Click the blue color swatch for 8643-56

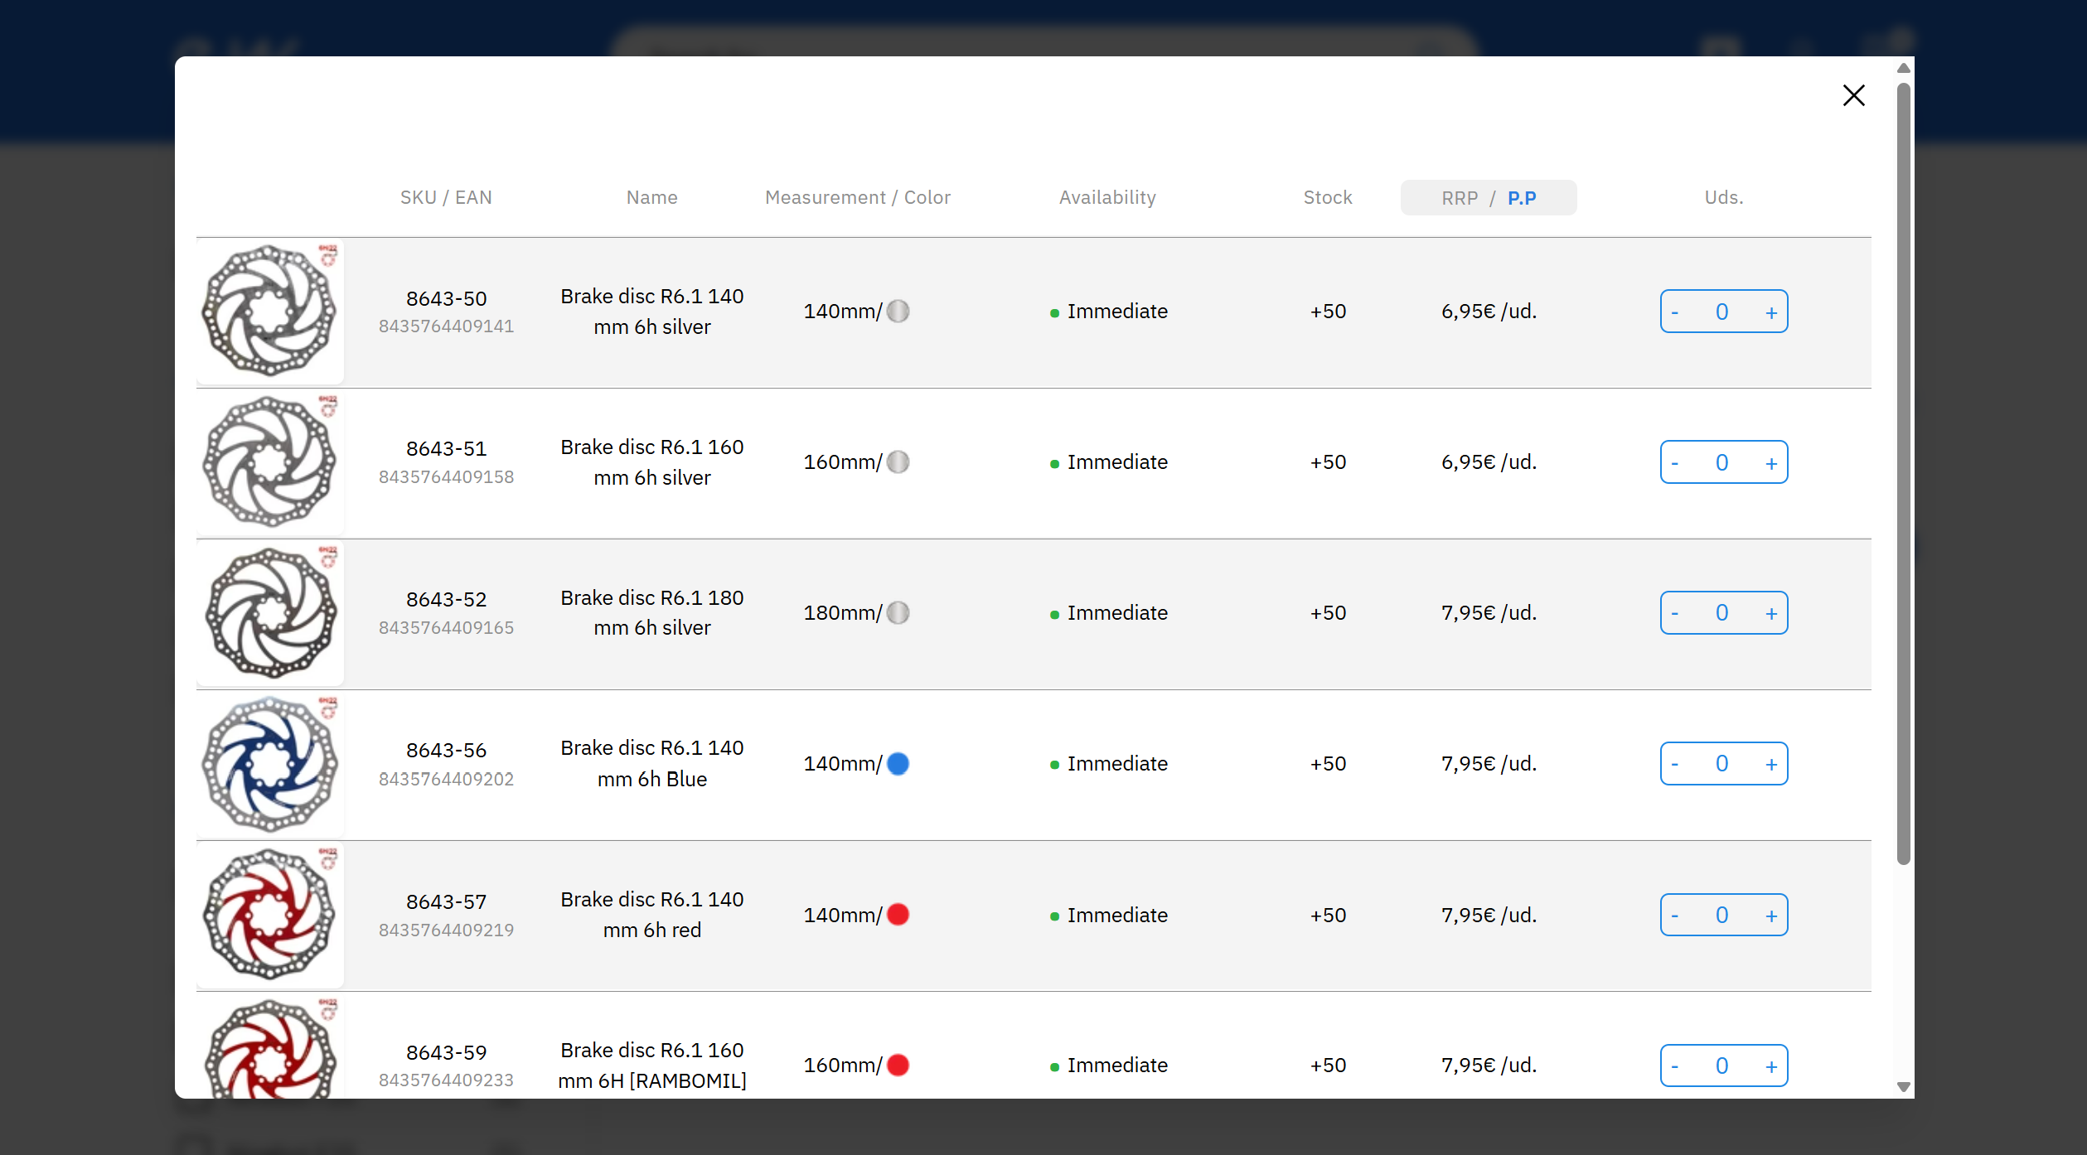(898, 763)
